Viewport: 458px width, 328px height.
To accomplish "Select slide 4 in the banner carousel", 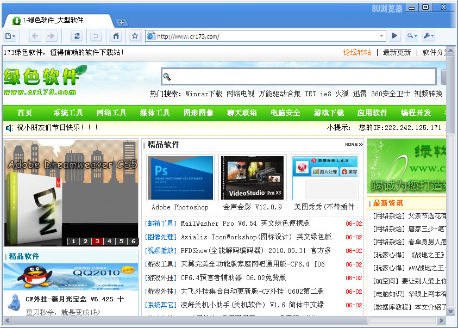I will click(109, 242).
